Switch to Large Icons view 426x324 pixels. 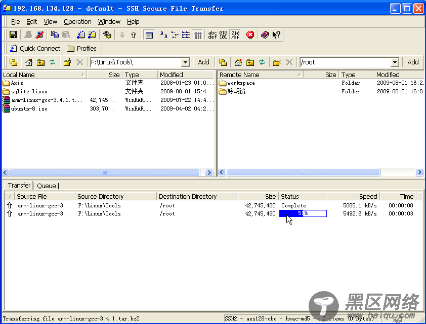pyautogui.click(x=163, y=35)
